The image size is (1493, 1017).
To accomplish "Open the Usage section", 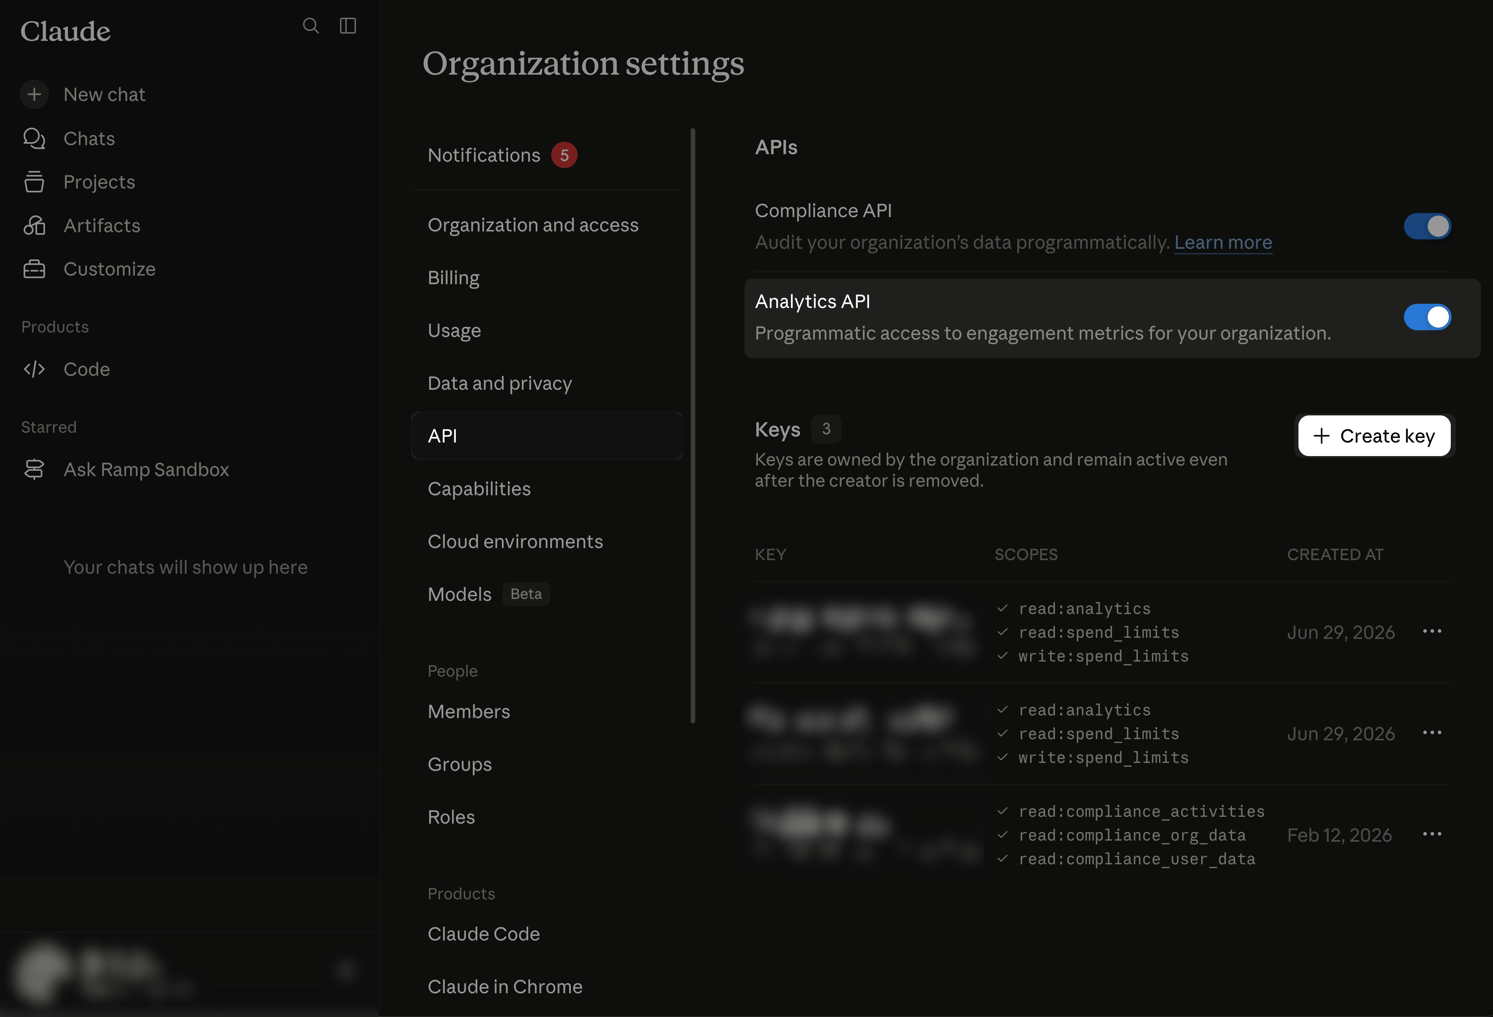I will [x=547, y=330].
